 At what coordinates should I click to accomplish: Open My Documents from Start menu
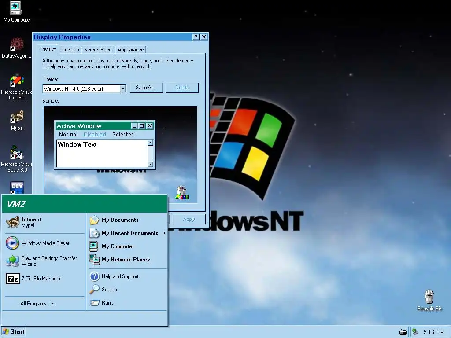pos(127,220)
